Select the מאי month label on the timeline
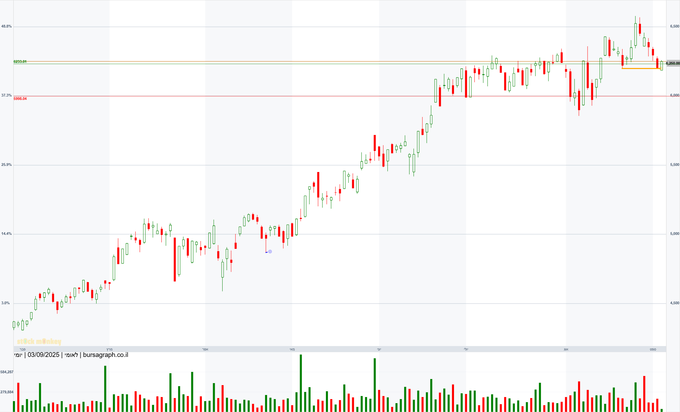This screenshot has width=680, height=412. click(292, 349)
